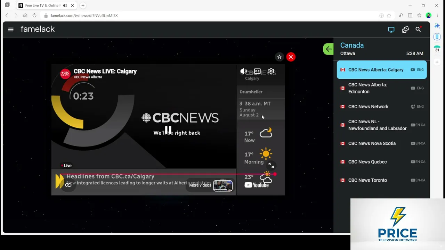Open the browser favorites list
Screen dimensions: 445x250
[419, 15]
